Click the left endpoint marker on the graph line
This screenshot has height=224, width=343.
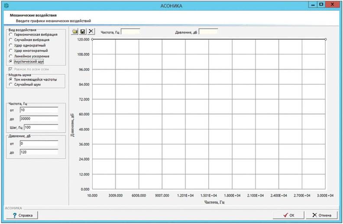[x=92, y=39]
